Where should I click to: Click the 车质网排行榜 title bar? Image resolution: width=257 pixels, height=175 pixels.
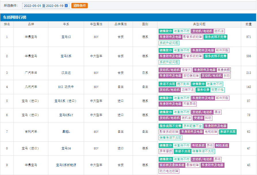click(128, 17)
